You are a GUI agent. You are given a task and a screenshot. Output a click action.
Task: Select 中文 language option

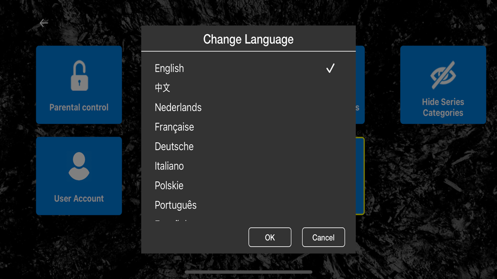pyautogui.click(x=248, y=88)
